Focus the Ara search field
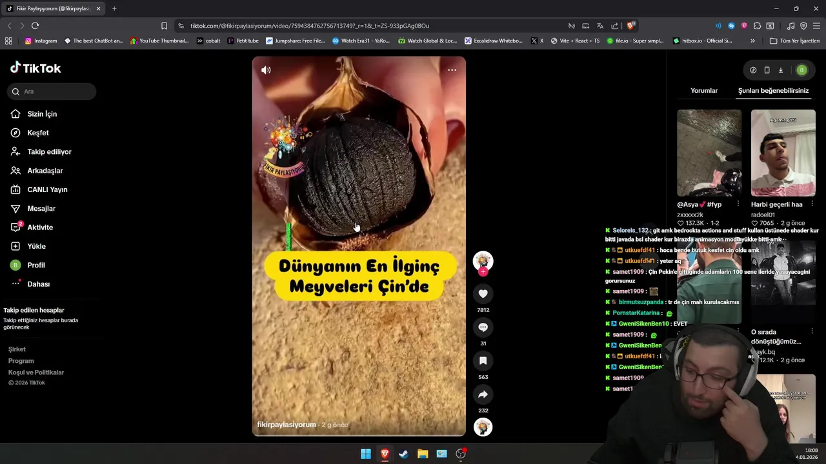 point(52,92)
